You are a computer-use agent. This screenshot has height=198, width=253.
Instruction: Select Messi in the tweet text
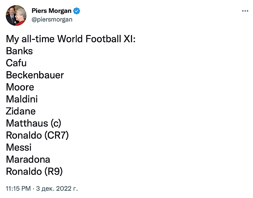coord(19,147)
